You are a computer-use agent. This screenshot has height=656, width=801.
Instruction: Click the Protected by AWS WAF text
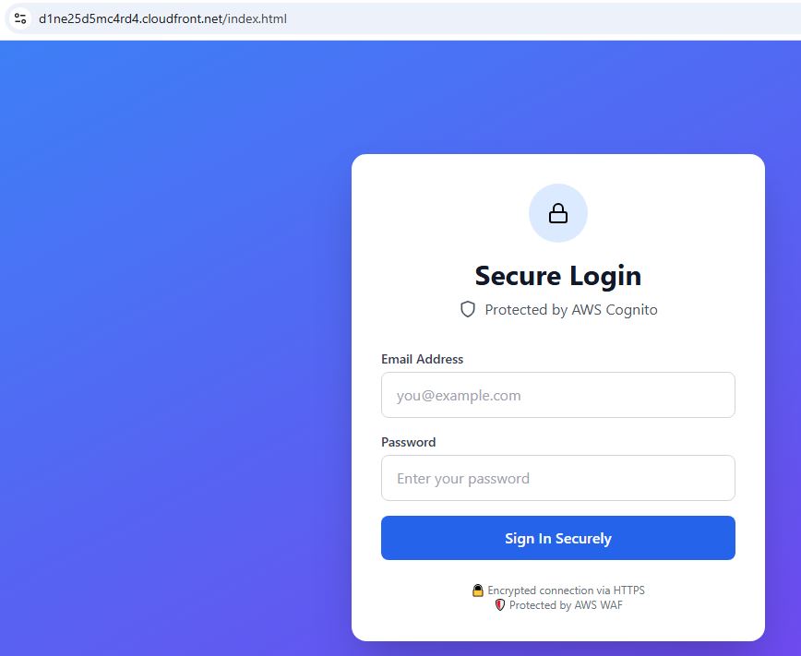click(x=566, y=605)
